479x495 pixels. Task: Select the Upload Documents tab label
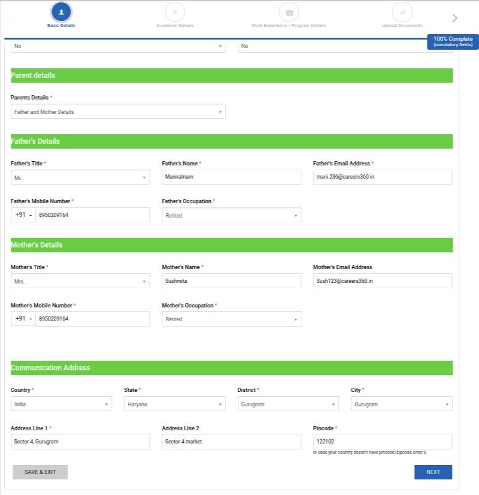(x=402, y=26)
